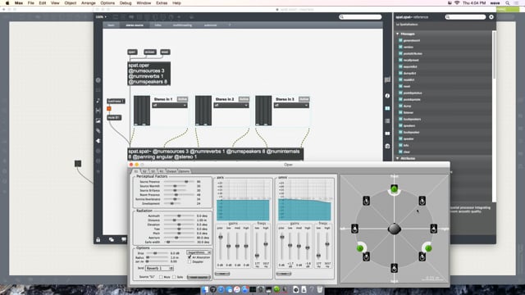The image size is (525, 295).
Task: Toggle the button next to Stereo In 1
Action: [x=182, y=99]
